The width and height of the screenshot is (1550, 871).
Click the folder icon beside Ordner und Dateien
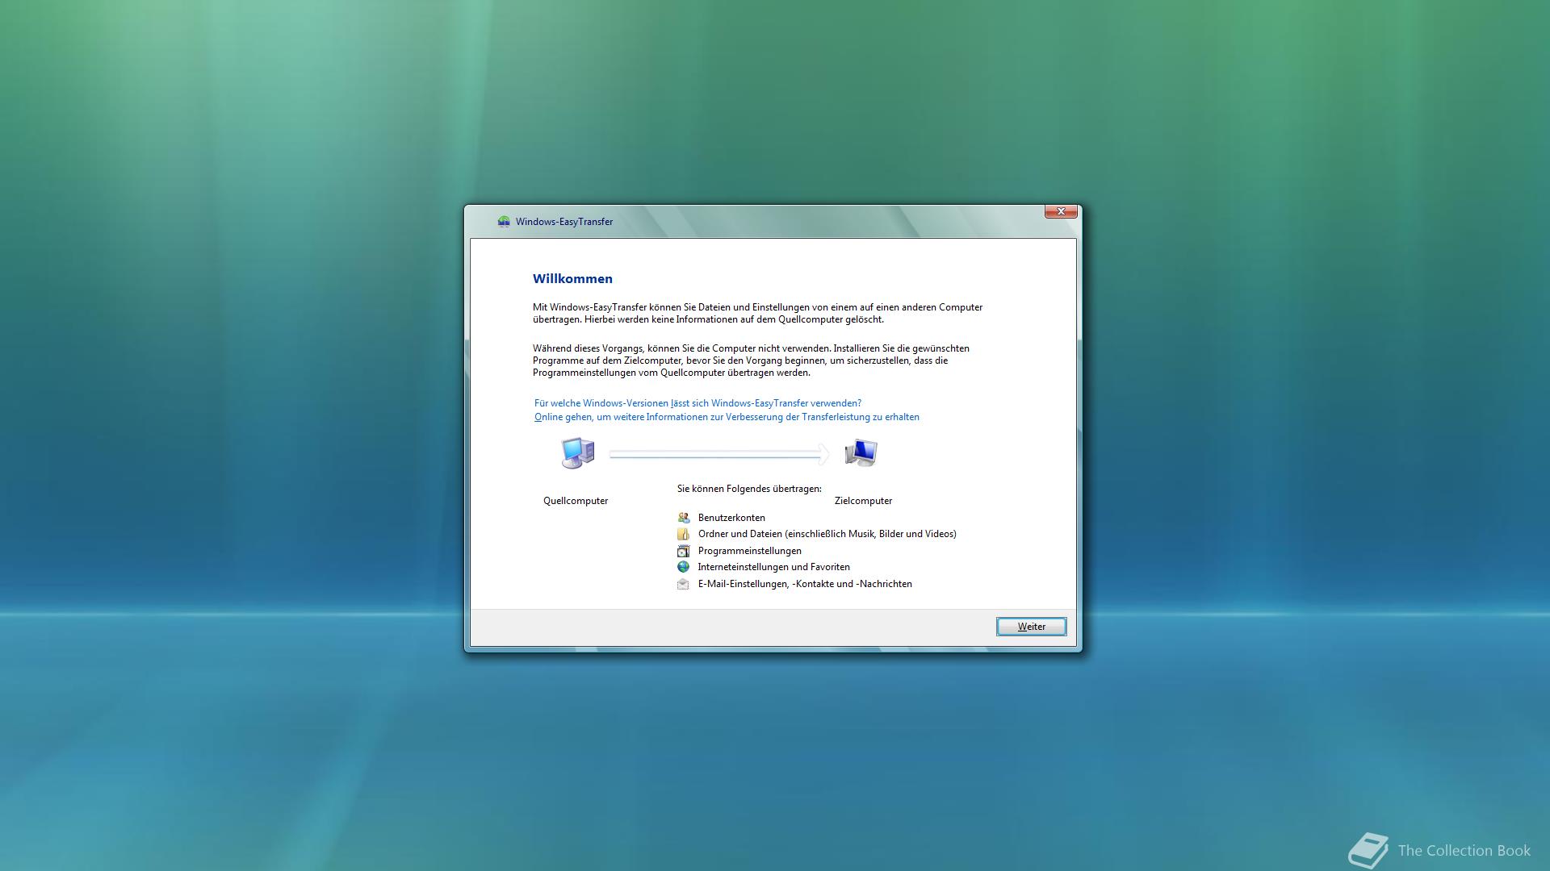click(684, 534)
